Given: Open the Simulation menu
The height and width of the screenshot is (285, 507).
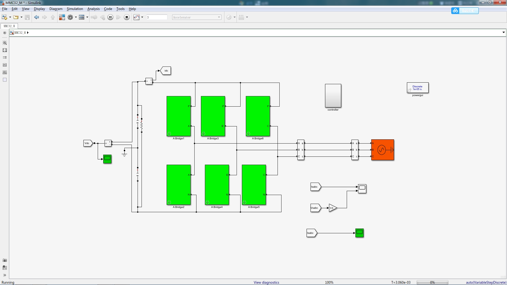Looking at the screenshot, I should point(75,9).
